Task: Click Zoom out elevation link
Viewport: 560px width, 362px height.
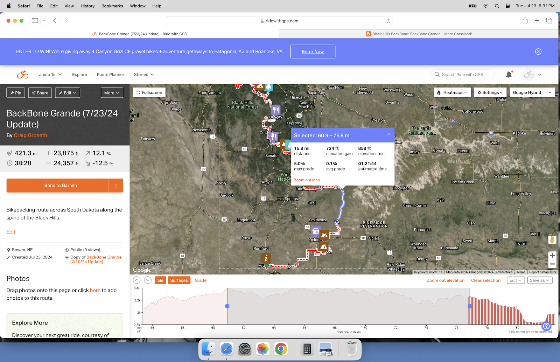Action: click(446, 280)
